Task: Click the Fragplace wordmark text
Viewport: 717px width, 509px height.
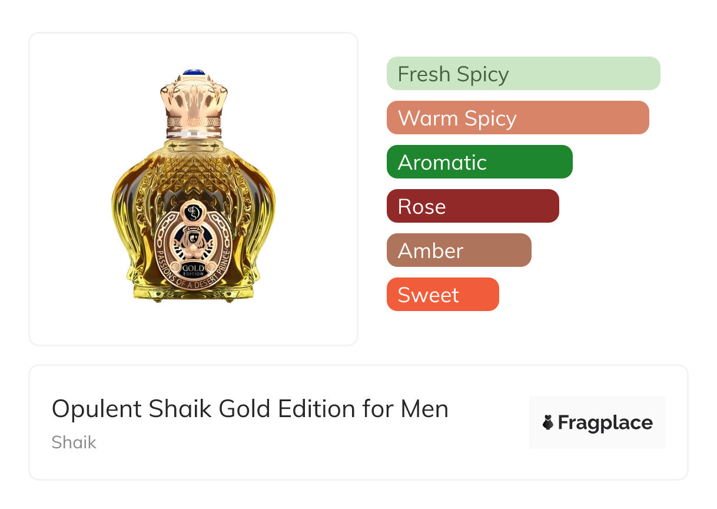Action: pos(605,423)
